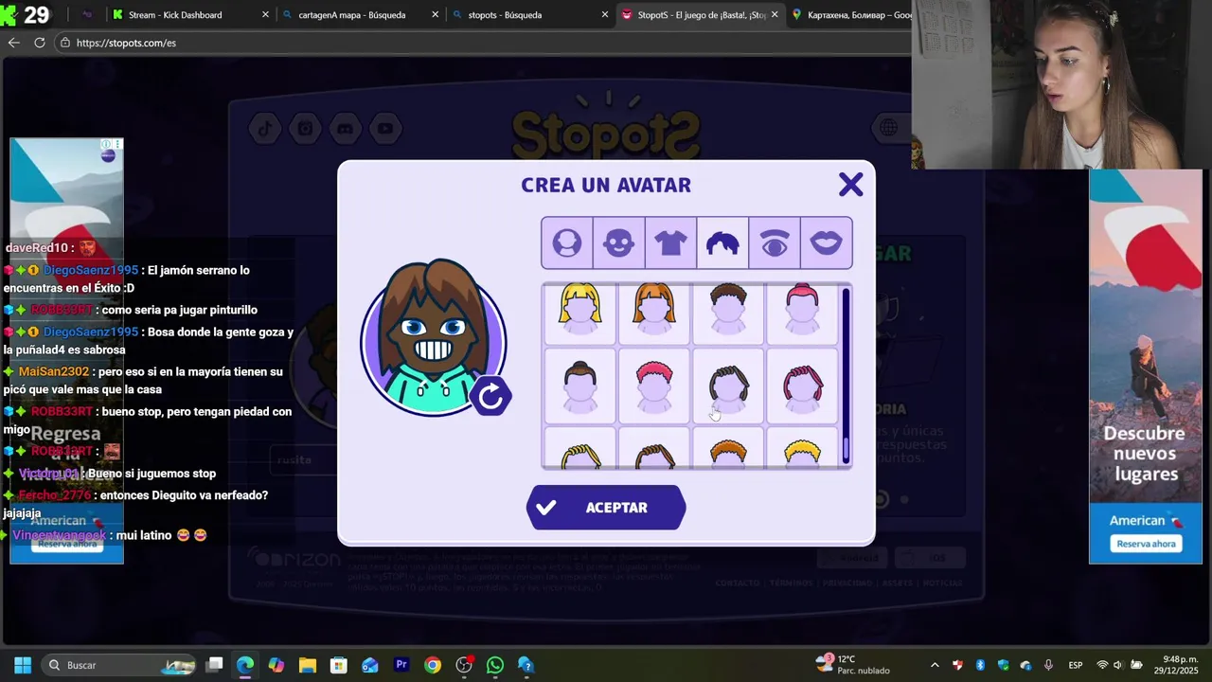
Task: Open the ESP language input switcher
Action: click(1076, 665)
